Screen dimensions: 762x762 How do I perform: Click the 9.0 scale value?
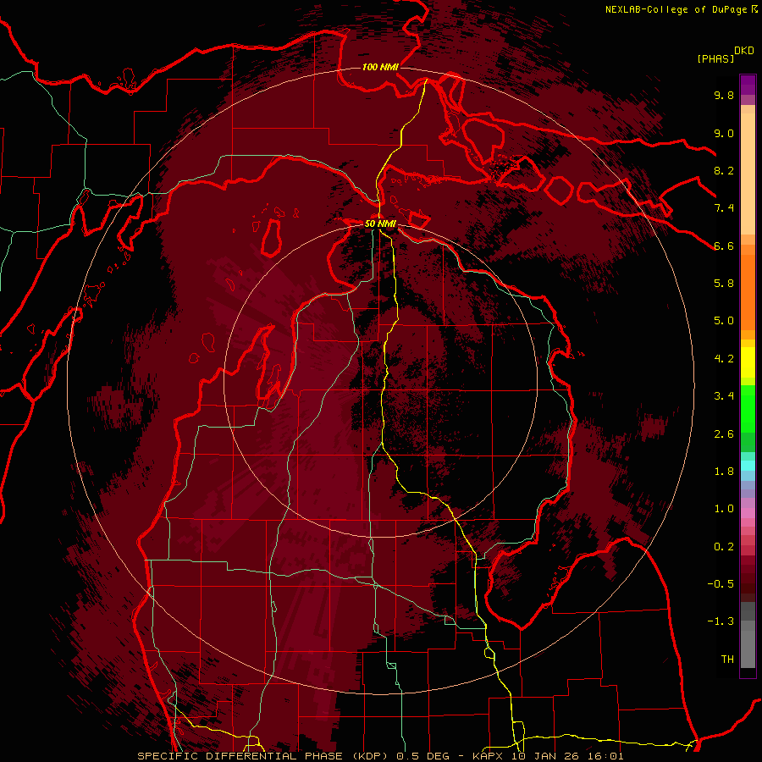click(x=724, y=133)
